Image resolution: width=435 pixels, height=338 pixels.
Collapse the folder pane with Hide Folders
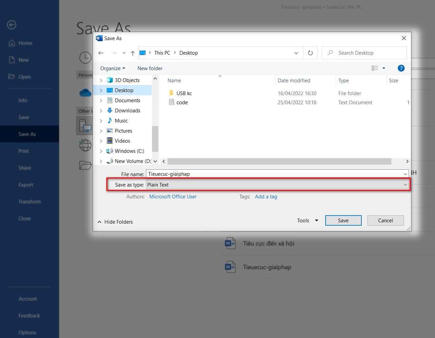tap(115, 222)
